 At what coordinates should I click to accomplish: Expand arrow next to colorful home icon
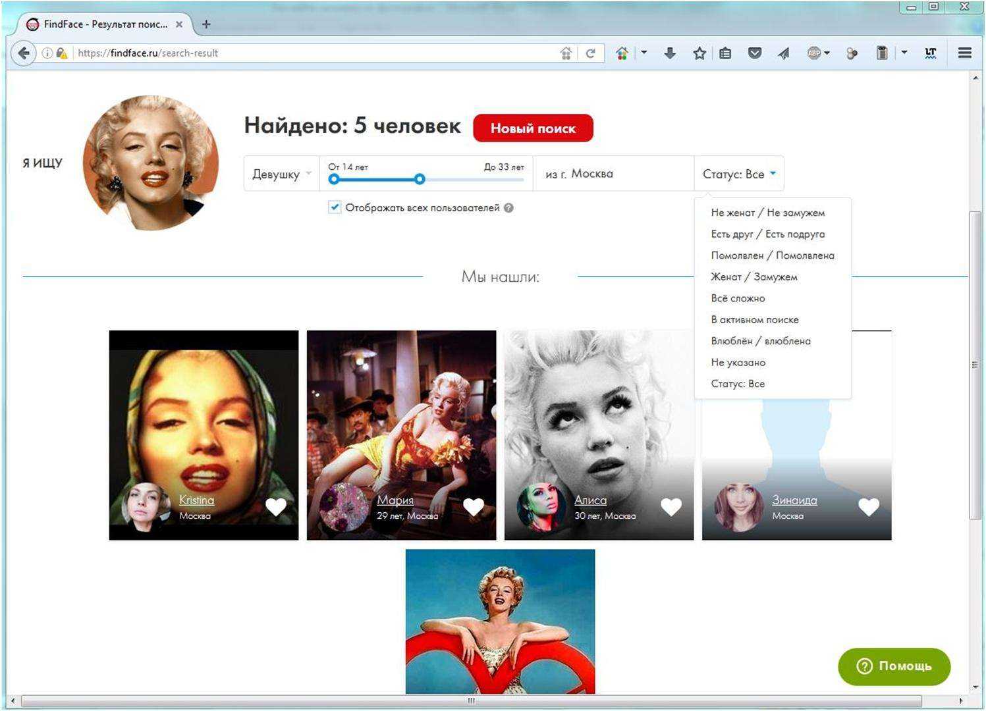tap(644, 53)
